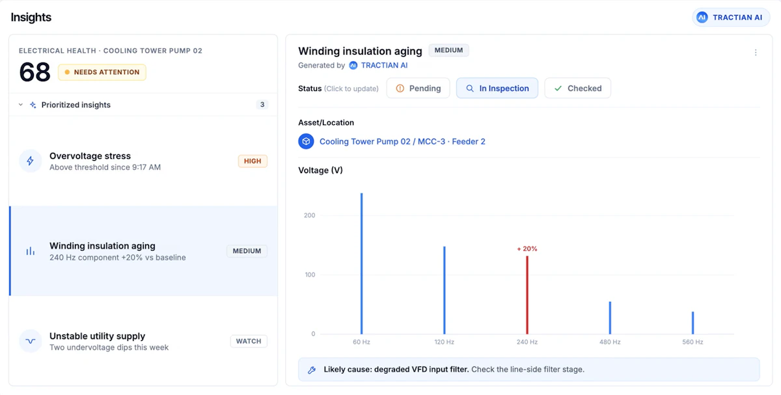Click the WATCH badge

coord(249,341)
